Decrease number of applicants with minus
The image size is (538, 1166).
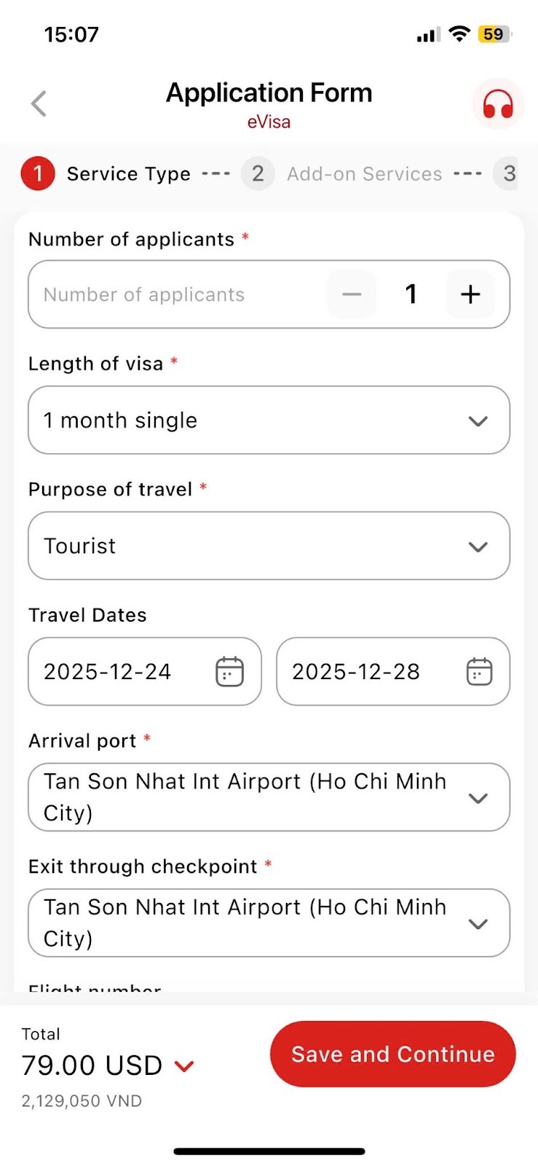point(352,294)
